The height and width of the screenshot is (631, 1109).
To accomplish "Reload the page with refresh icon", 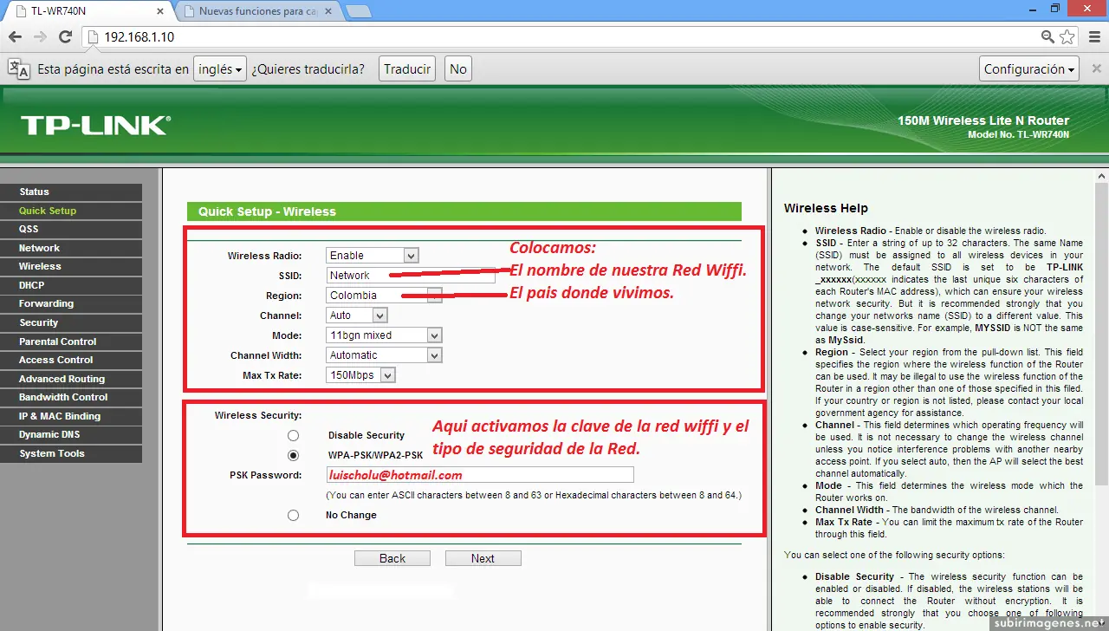I will (65, 37).
